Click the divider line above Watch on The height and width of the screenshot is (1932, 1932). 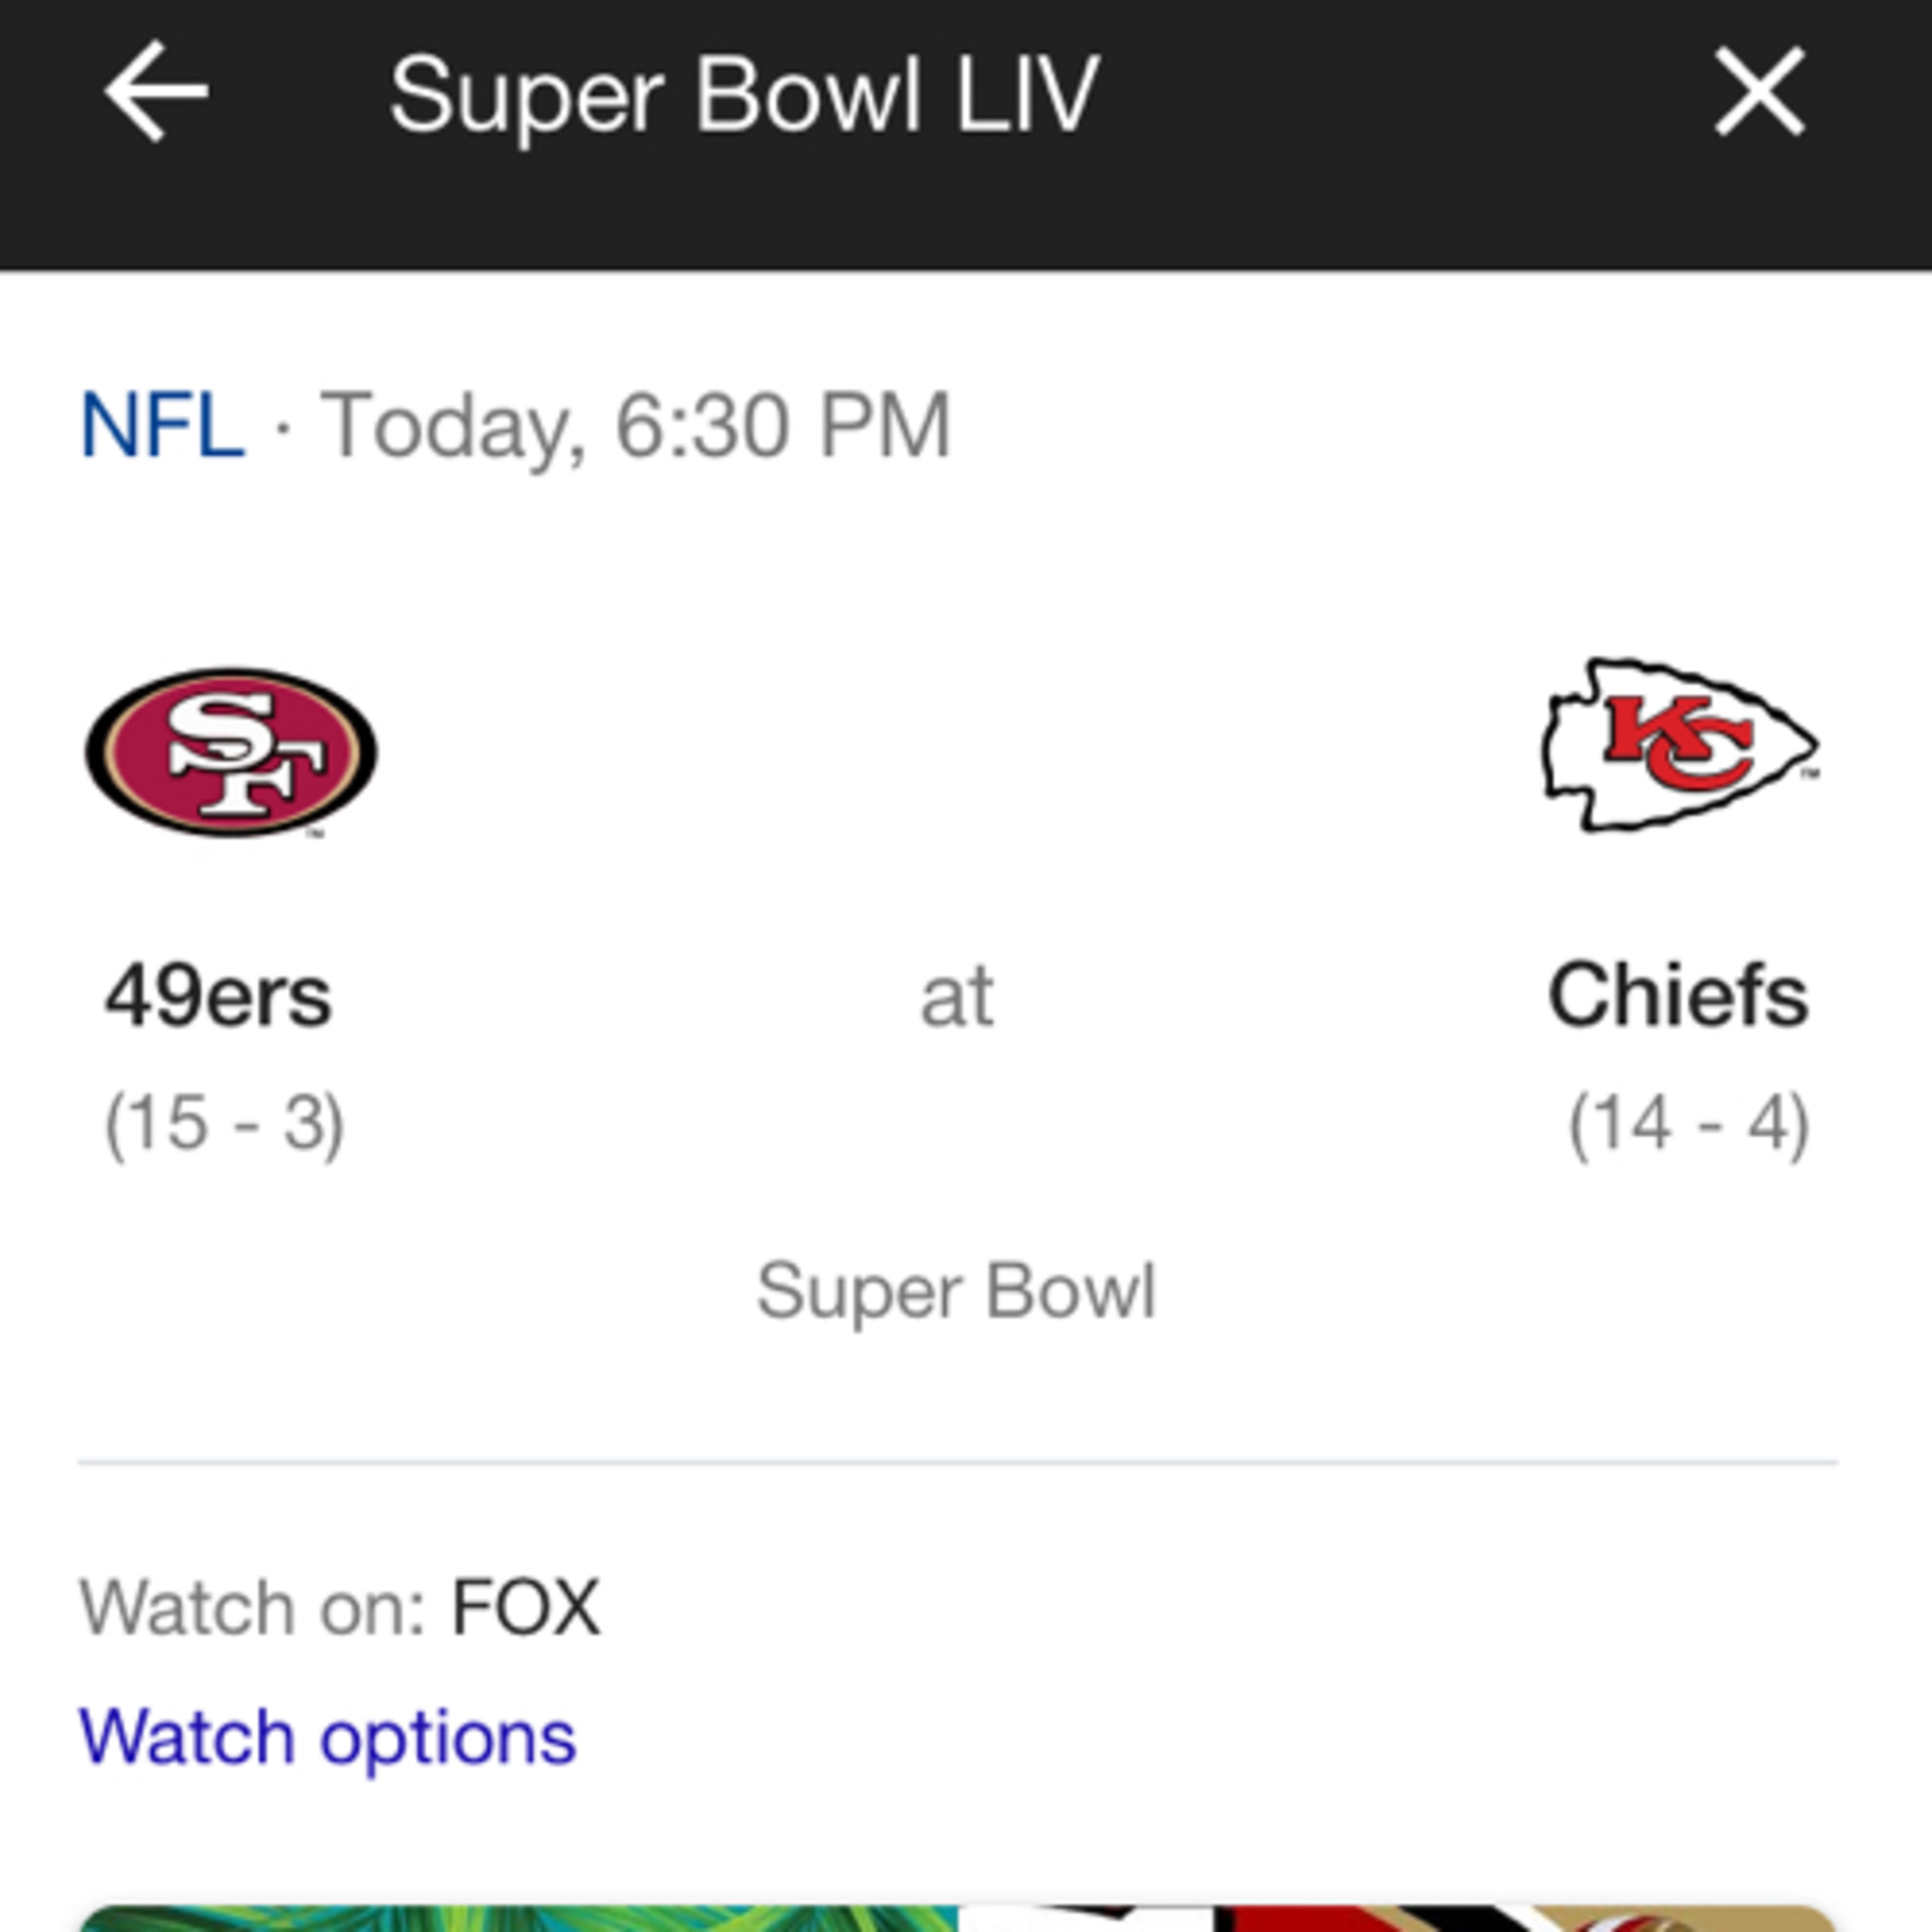(x=957, y=1462)
